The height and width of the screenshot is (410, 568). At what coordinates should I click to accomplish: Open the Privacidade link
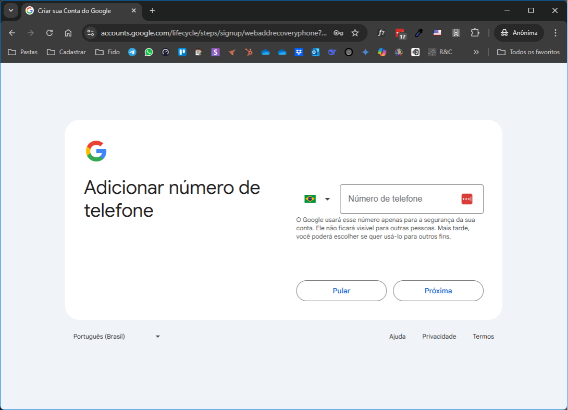pos(439,337)
